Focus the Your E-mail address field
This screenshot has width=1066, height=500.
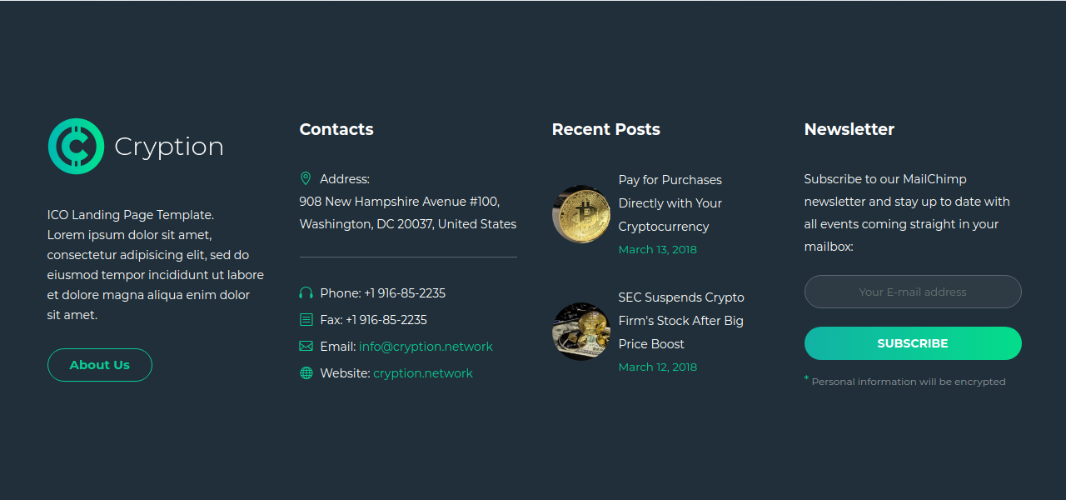coord(913,292)
